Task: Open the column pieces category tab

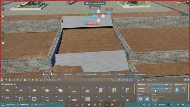Action: coord(9,80)
